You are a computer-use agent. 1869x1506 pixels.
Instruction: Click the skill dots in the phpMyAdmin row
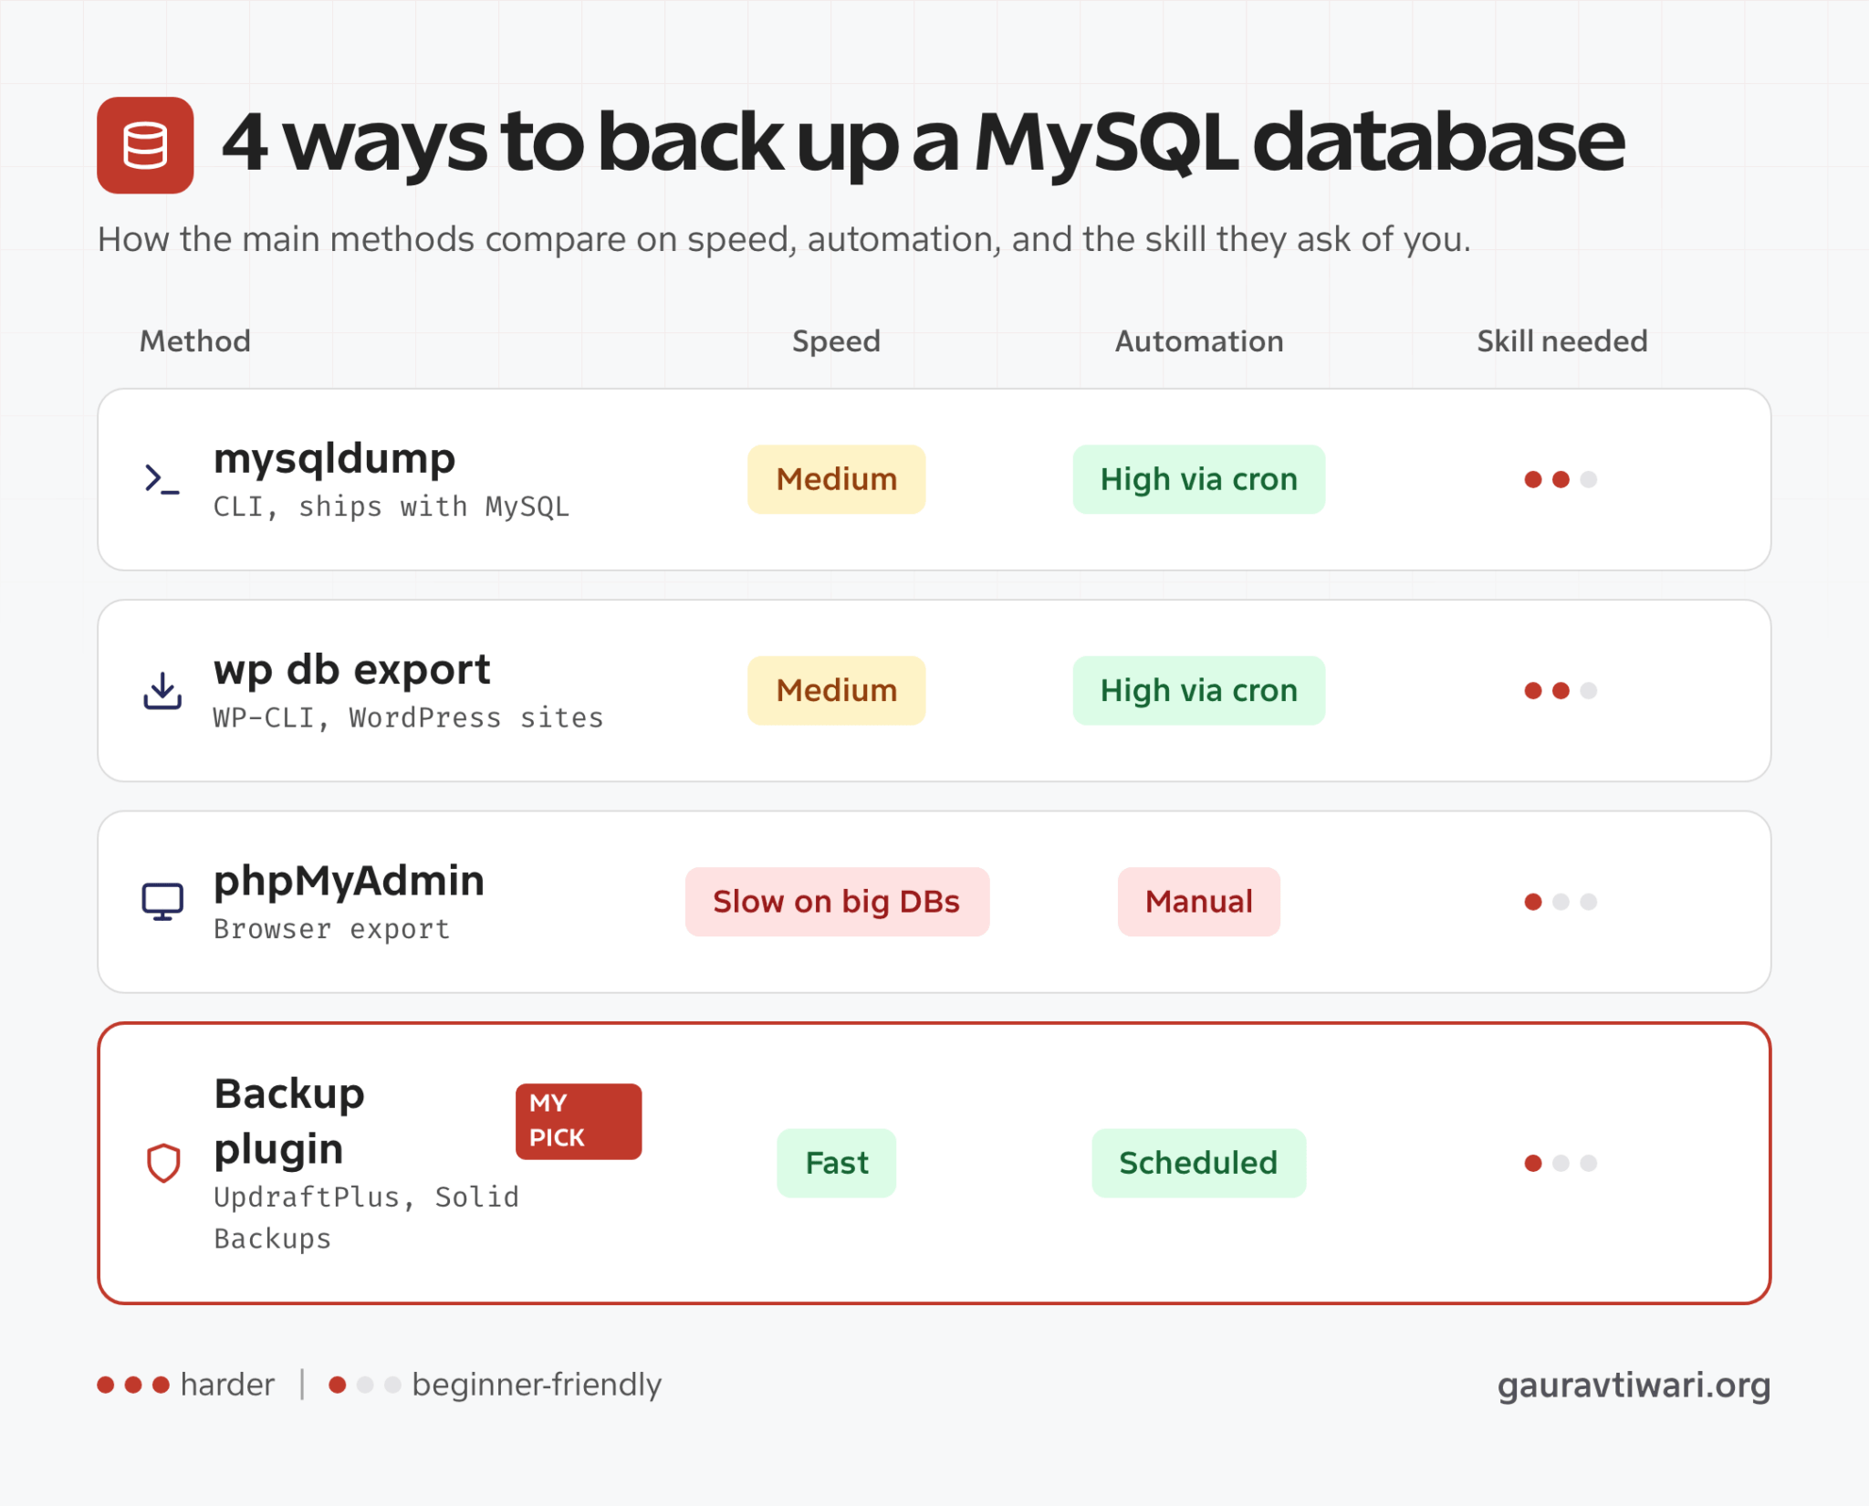(1561, 902)
